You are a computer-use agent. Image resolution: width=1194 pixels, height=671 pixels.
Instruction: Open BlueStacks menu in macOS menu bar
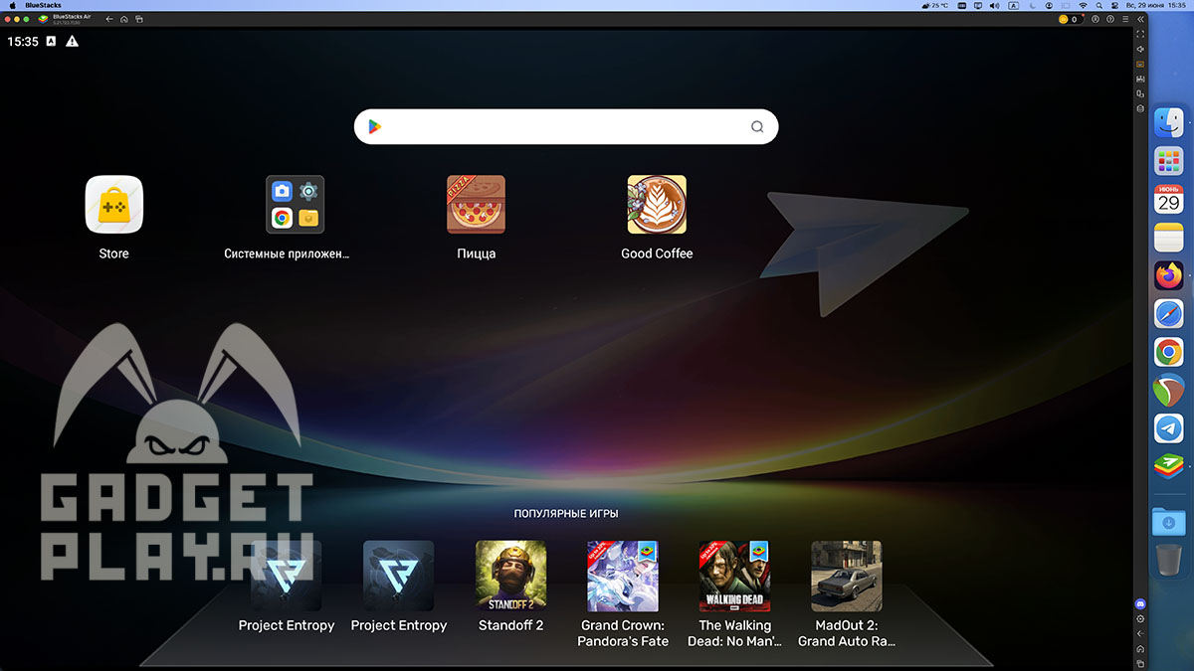pyautogui.click(x=41, y=5)
